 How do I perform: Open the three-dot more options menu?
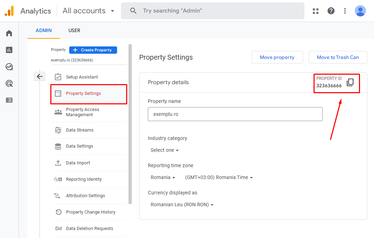345,11
